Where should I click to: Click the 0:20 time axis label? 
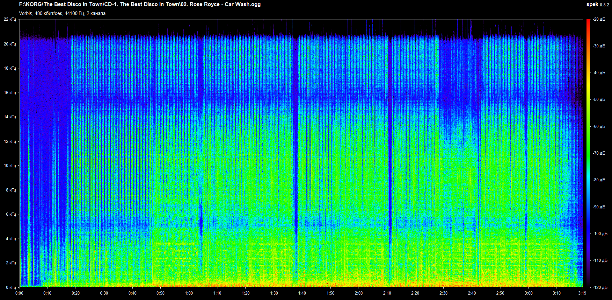(76, 293)
